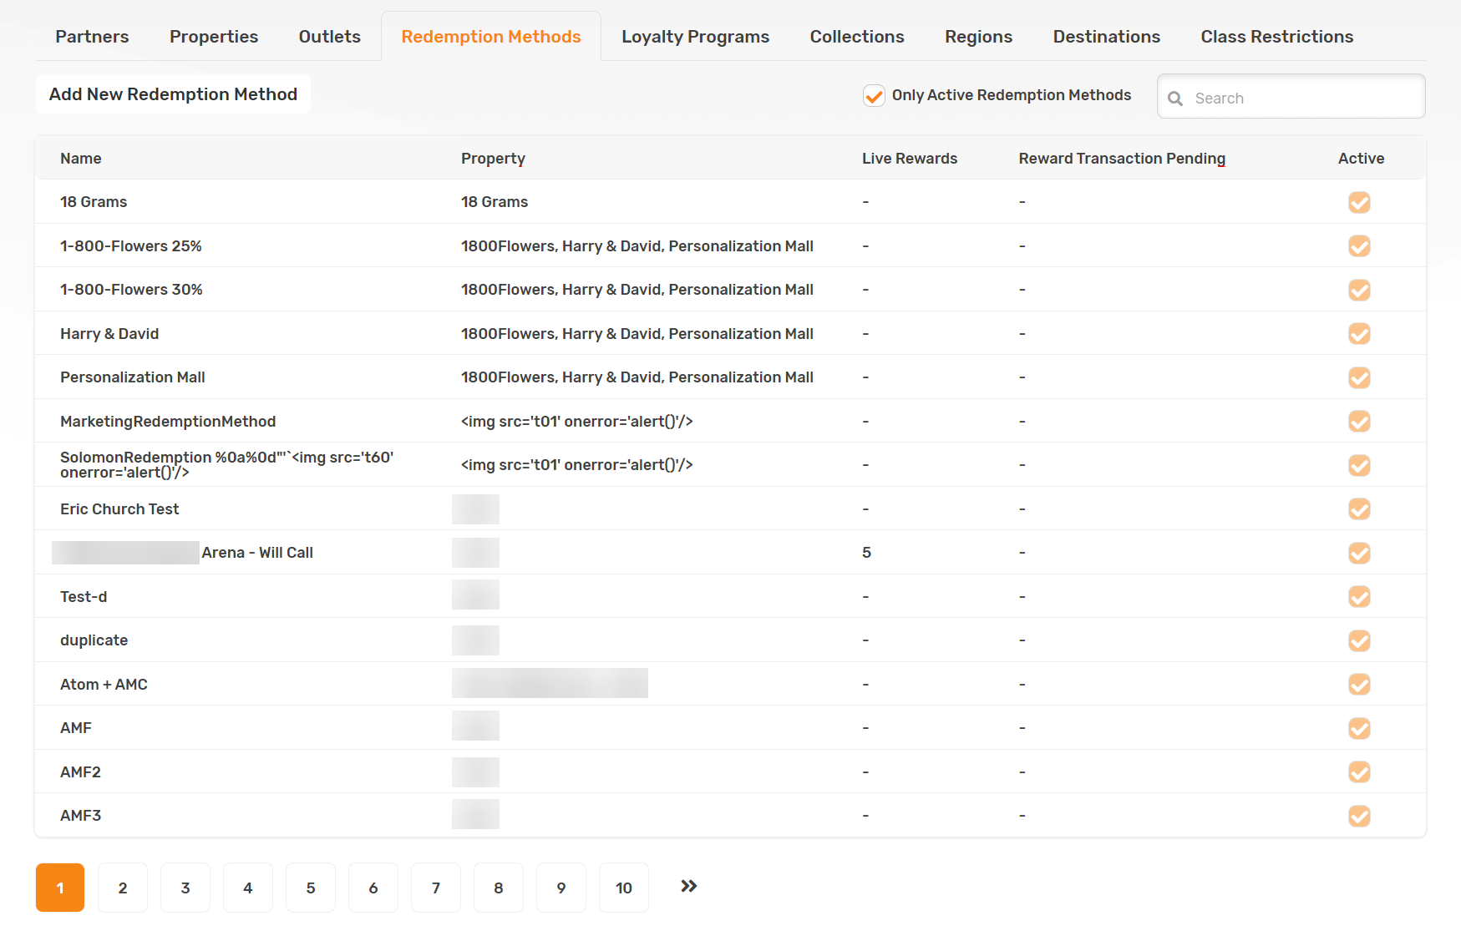The image size is (1461, 946).
Task: Toggle Active checkbox for Harry & David row
Action: coord(1359,334)
